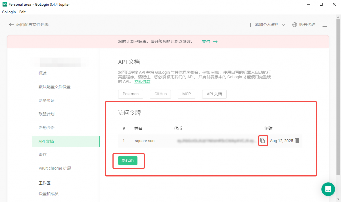This screenshot has width=341, height=202.
Task: Click the vertical scrollbar thumb
Action: (338, 97)
